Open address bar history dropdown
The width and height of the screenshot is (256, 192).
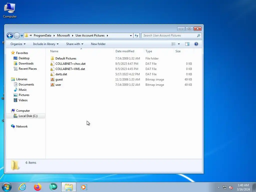131,35
